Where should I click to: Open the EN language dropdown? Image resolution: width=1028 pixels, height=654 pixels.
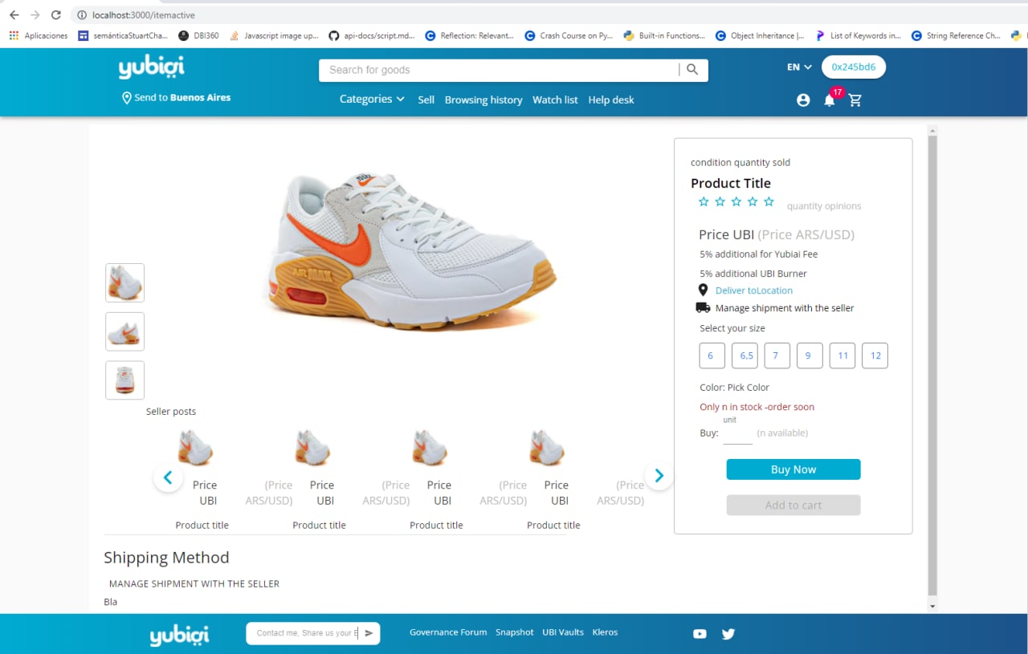coord(799,67)
